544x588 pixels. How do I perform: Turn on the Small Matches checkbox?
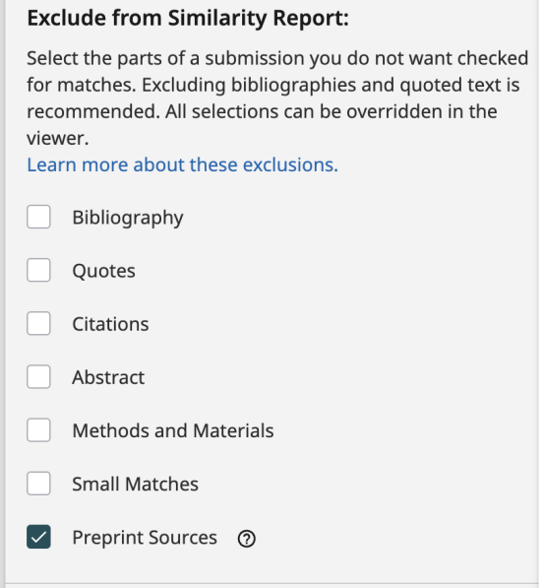pos(38,484)
